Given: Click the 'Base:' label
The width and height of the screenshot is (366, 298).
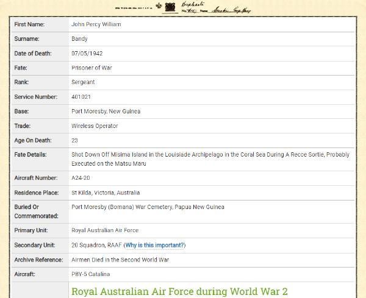Looking at the screenshot, I should pyautogui.click(x=21, y=112).
